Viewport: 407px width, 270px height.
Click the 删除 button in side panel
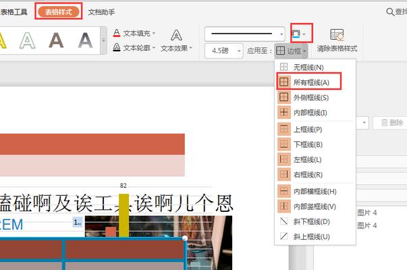(x=391, y=123)
